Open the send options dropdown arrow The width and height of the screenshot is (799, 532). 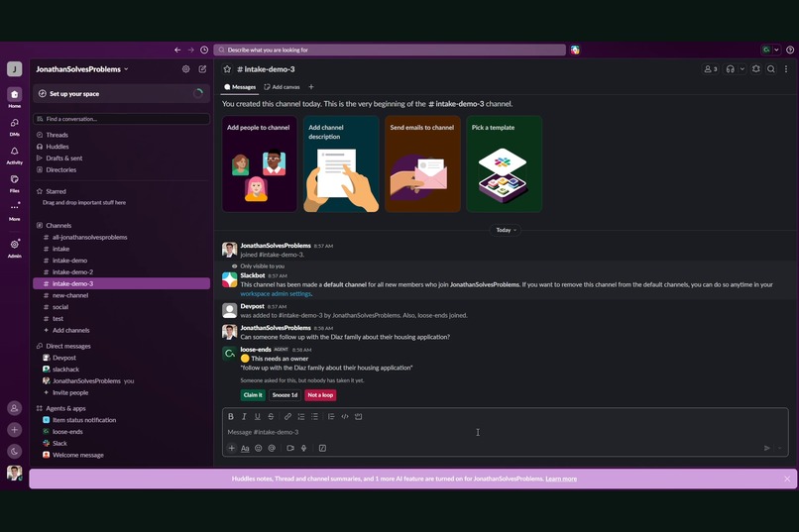[x=779, y=448]
